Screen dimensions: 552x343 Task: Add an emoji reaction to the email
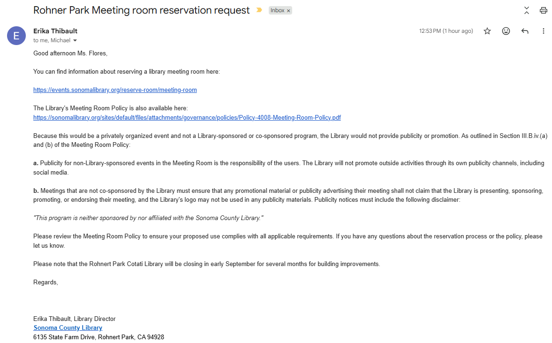click(x=506, y=31)
